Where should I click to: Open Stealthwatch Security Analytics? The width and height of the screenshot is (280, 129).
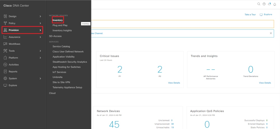click(70, 62)
